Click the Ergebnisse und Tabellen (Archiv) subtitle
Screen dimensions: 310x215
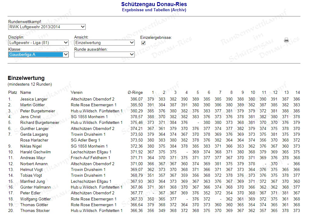click(154, 10)
